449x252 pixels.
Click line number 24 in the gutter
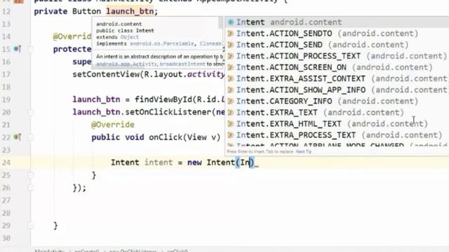[6, 162]
